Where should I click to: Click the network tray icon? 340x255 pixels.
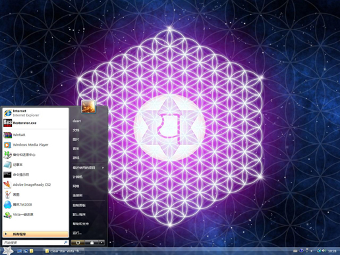click(x=319, y=250)
